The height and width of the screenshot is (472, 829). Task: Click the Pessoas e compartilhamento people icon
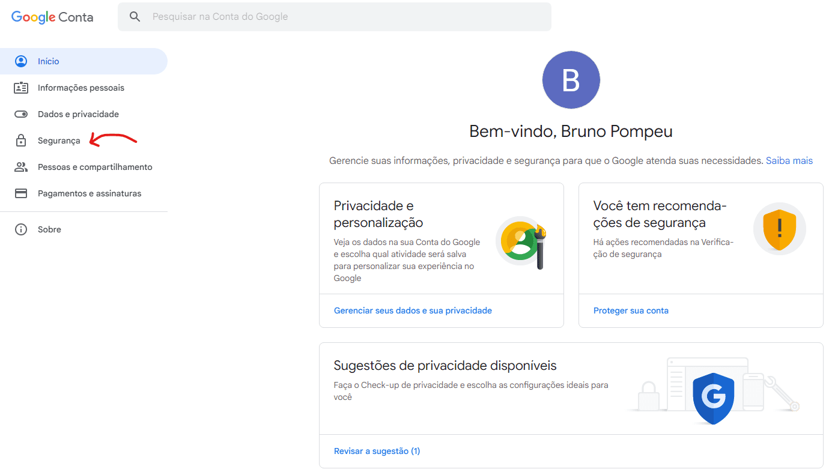click(21, 167)
